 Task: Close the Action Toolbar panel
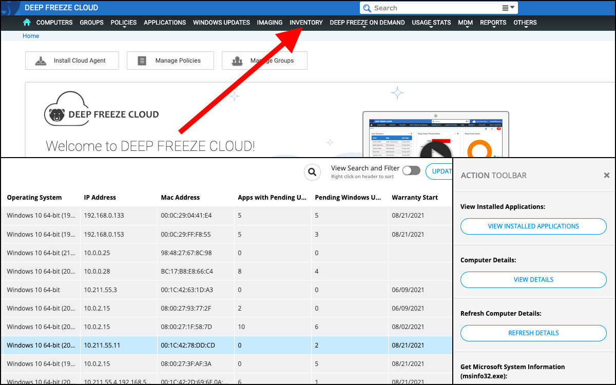pos(606,176)
